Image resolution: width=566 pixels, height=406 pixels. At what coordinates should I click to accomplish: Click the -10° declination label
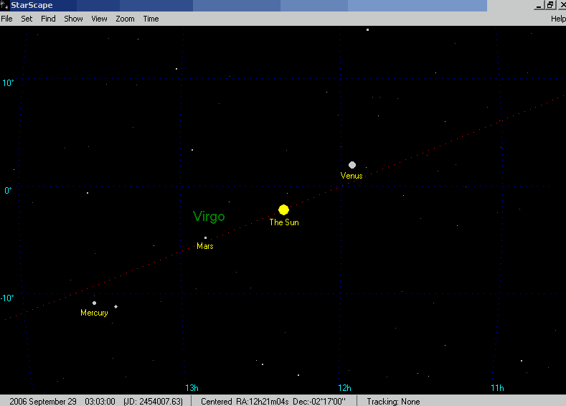[x=7, y=298]
